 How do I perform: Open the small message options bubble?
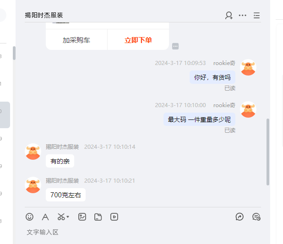pyautogui.click(x=175, y=46)
